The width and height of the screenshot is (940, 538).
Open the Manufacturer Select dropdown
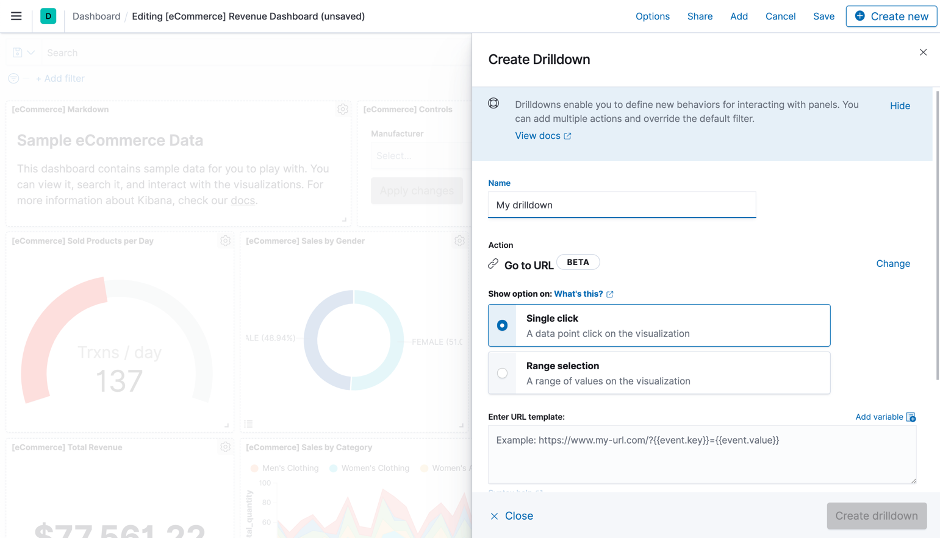point(417,155)
